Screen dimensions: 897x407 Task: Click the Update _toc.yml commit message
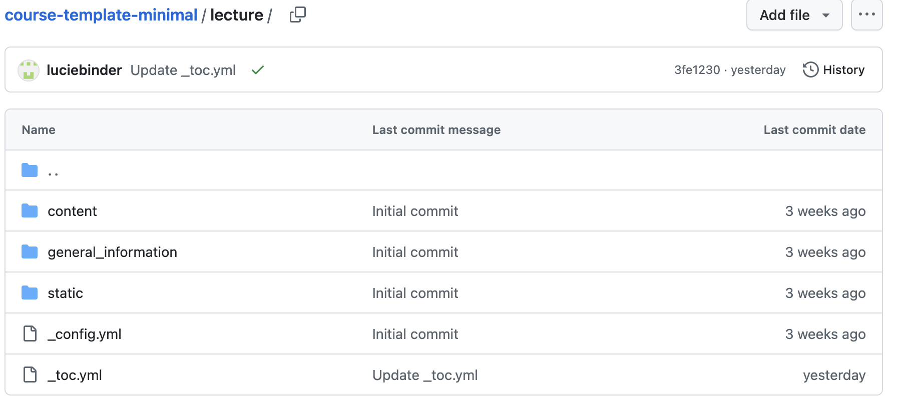click(183, 70)
